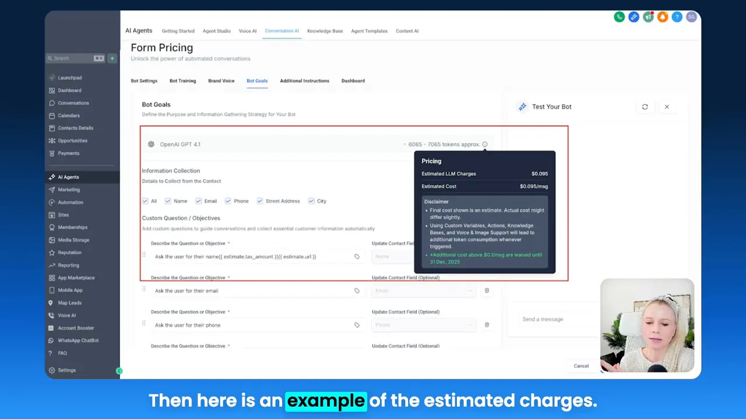746x419 pixels.
Task: Collapse sidebar with green arrow
Action: pos(119,371)
